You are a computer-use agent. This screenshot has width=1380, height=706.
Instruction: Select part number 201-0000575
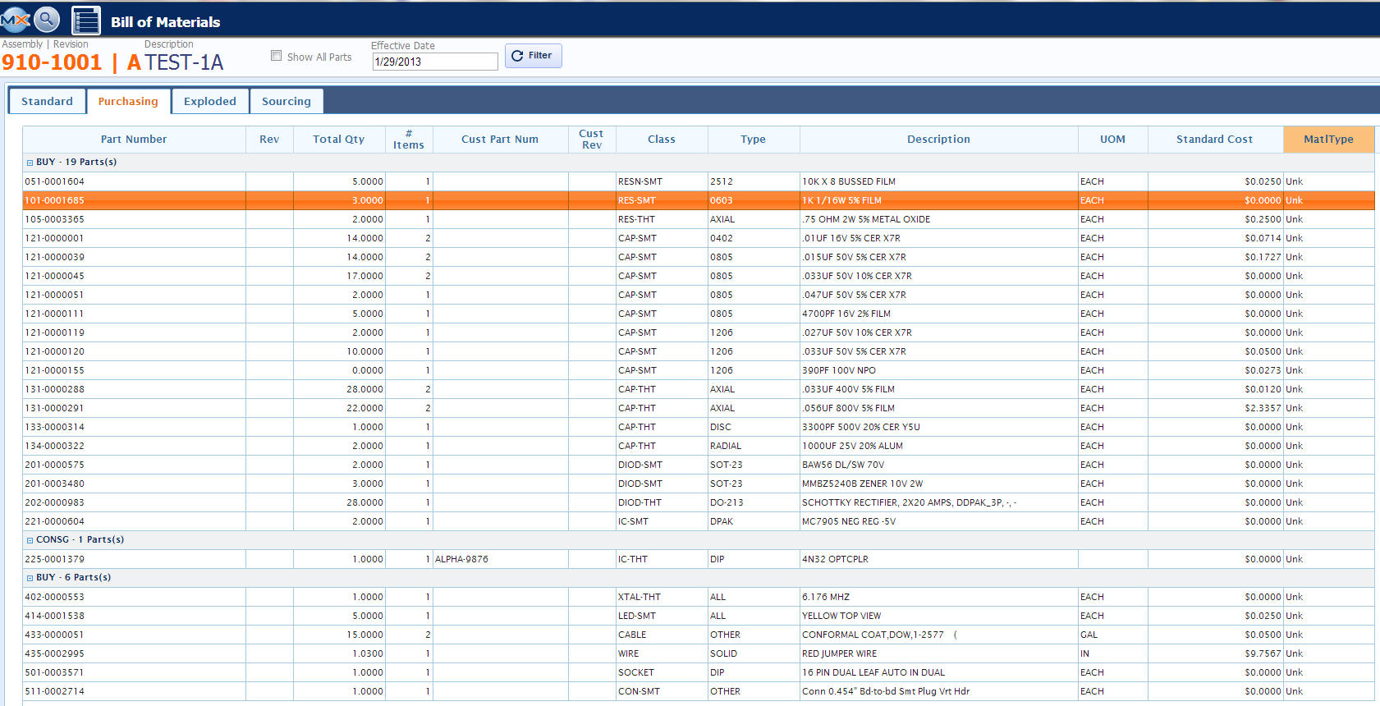pos(55,465)
